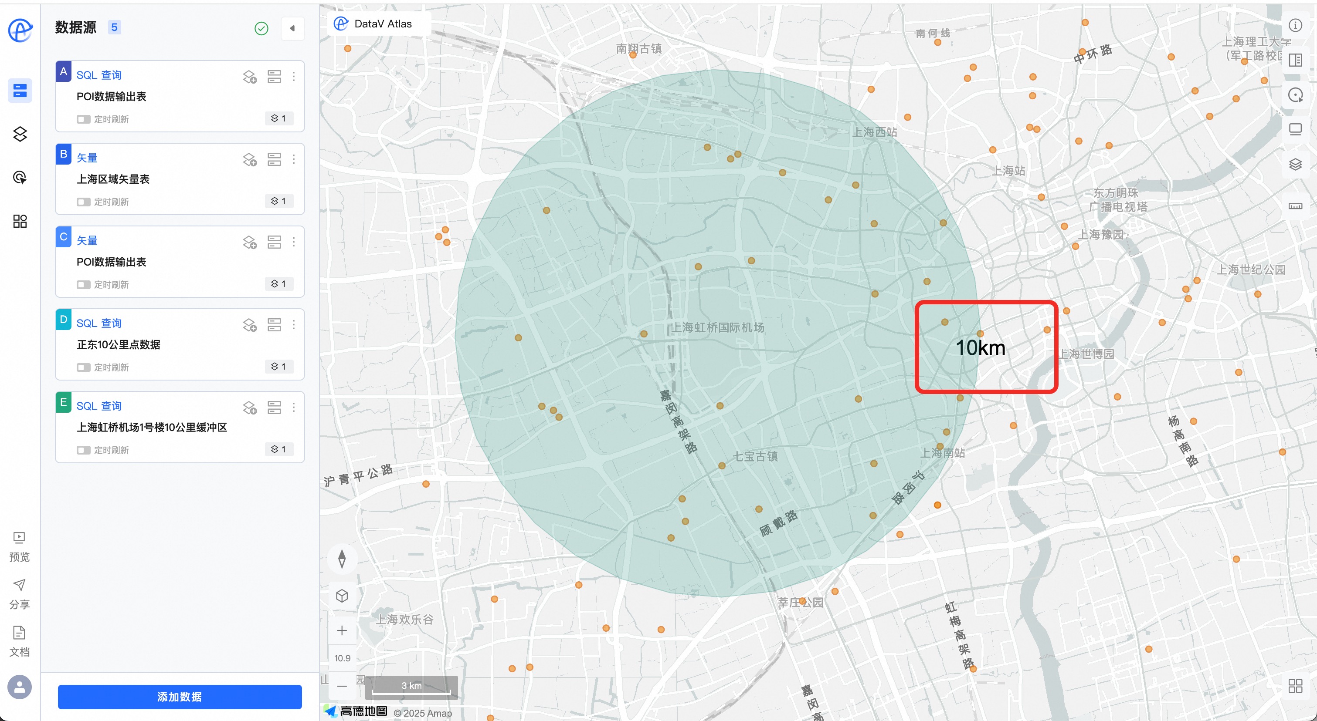The width and height of the screenshot is (1317, 721).
Task: Zoom in the map with plus button
Action: click(x=342, y=630)
